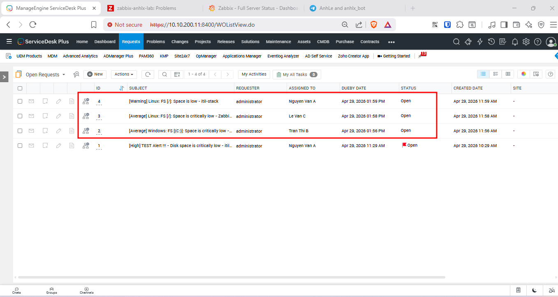
Task: Open the Problems module tab
Action: pos(155,42)
